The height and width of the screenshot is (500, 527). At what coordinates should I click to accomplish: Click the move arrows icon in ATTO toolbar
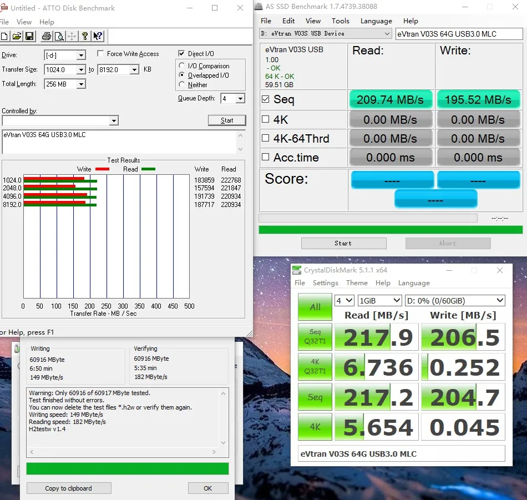(x=72, y=36)
